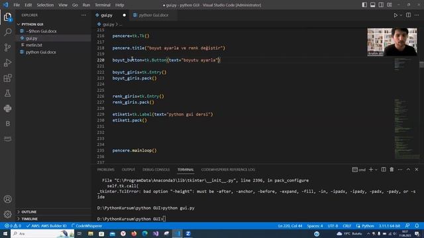
Task: Open the Testing flask view
Action: 7,93
